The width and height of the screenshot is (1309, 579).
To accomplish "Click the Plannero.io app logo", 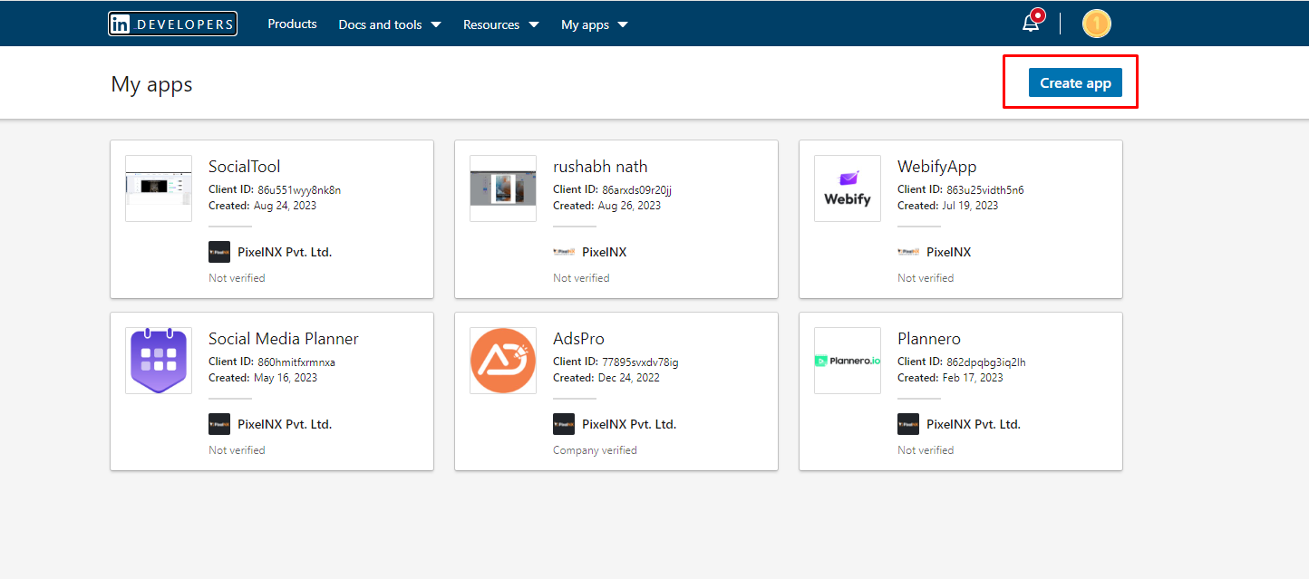I will (847, 360).
